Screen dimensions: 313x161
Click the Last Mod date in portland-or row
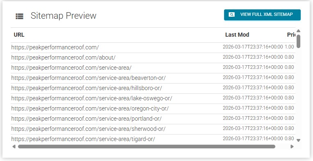[x=253, y=118]
